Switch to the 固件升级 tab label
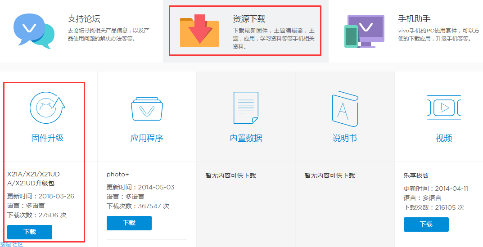The width and height of the screenshot is (483, 247). [47, 138]
